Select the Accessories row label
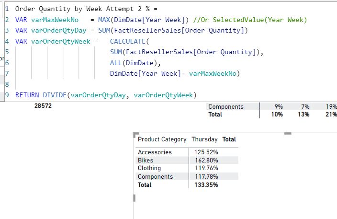 pyautogui.click(x=155, y=152)
